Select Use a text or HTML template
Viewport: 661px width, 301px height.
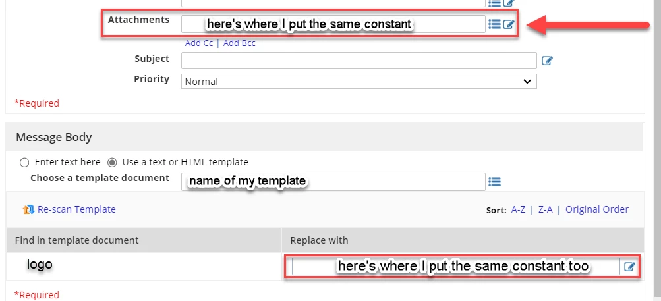112,162
